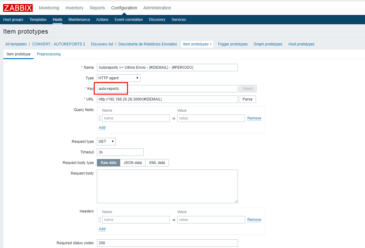Click the ZABBIX logo

18,8
